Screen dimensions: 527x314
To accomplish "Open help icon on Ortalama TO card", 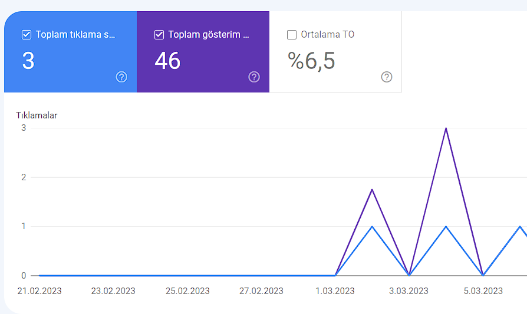I will [x=387, y=77].
